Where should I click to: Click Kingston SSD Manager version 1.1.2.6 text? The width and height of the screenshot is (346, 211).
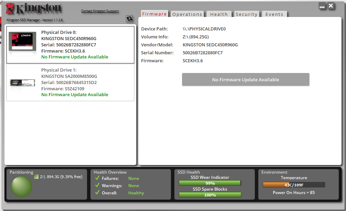[35, 20]
